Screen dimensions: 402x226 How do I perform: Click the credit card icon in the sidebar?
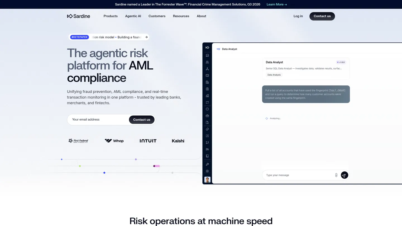click(207, 76)
